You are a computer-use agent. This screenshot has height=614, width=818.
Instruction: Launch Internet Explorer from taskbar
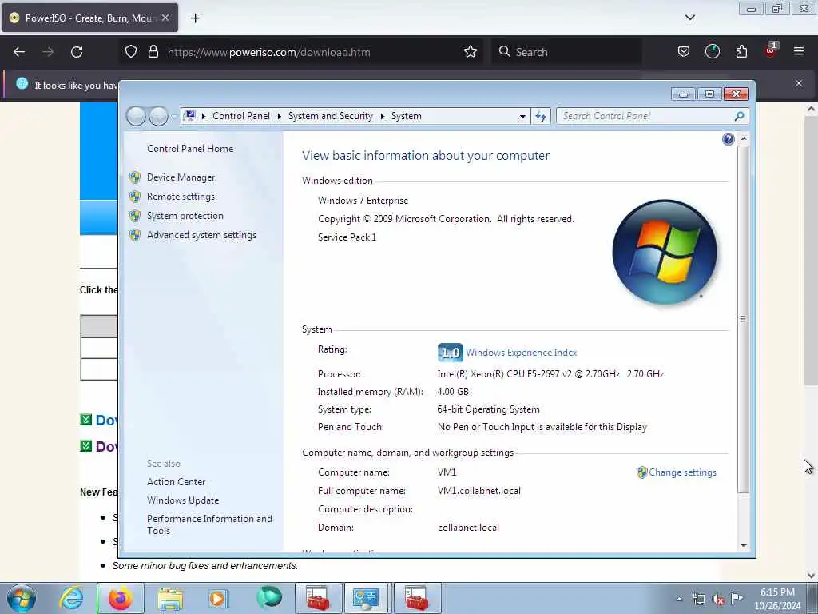[71, 598]
